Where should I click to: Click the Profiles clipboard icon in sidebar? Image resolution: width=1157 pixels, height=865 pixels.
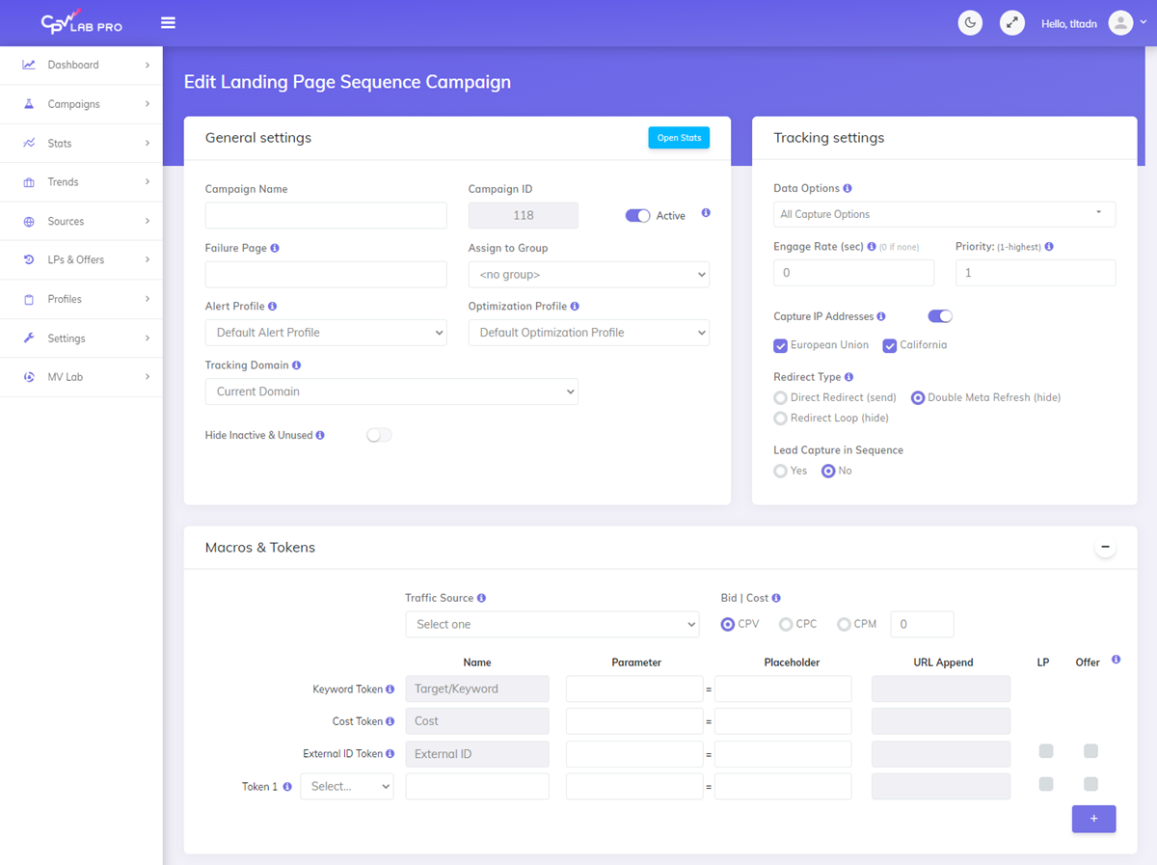click(29, 300)
